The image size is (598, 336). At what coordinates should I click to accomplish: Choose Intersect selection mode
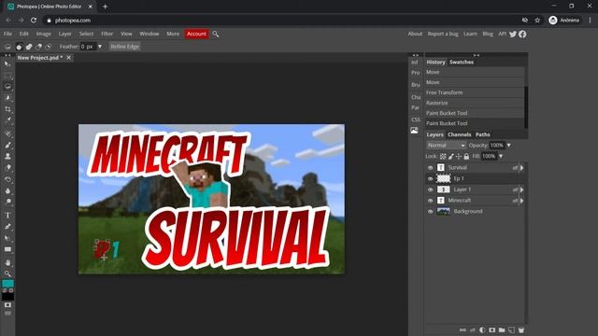point(48,47)
